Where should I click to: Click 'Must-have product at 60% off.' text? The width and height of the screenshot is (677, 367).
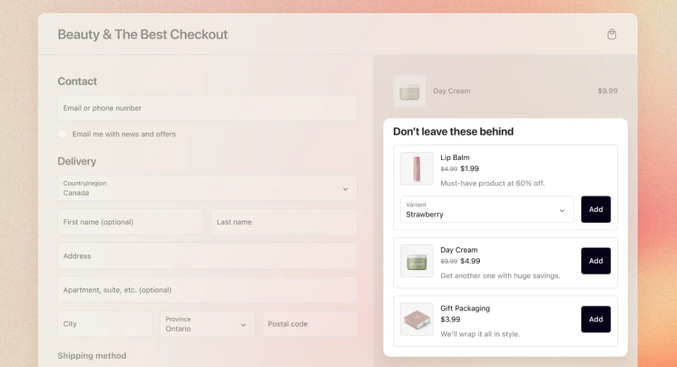pos(492,183)
